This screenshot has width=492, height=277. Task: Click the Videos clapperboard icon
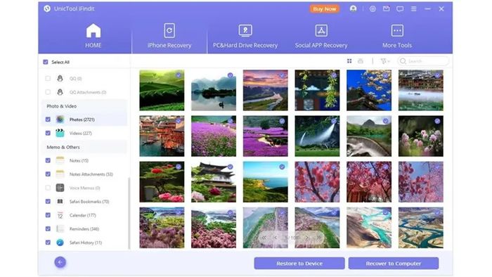click(60, 133)
